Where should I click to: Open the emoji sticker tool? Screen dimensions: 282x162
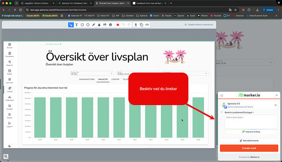point(110,25)
